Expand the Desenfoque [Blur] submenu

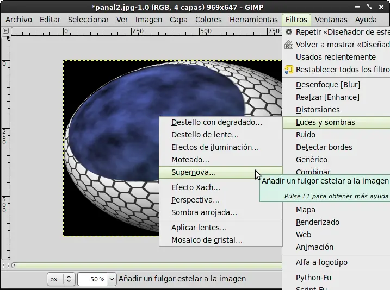click(336, 85)
